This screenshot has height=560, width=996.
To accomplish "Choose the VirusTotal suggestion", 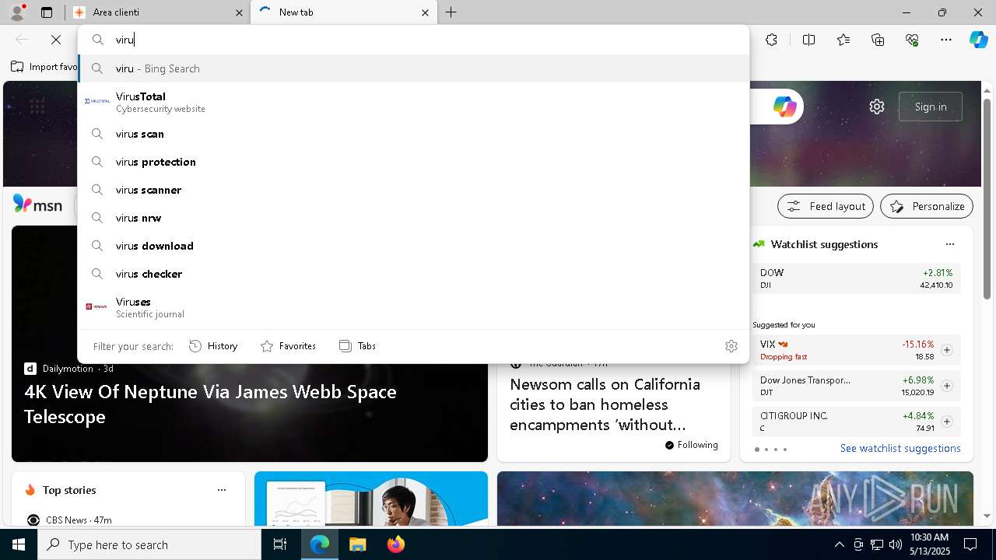I will tap(413, 102).
